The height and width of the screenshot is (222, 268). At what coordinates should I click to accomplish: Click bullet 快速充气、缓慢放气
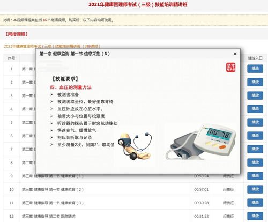(x=77, y=130)
